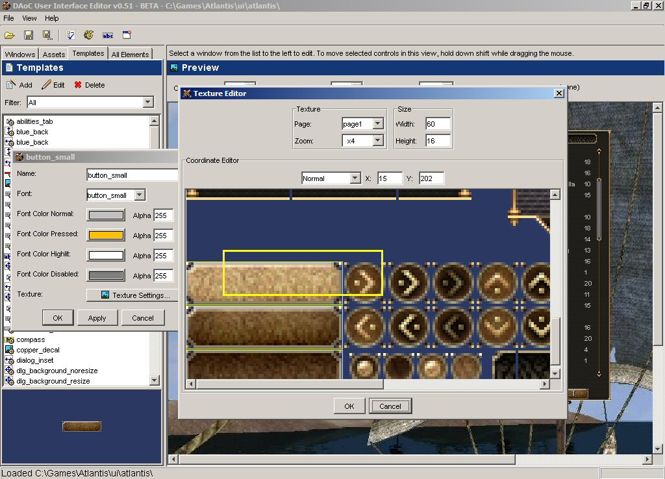Image resolution: width=665 pixels, height=479 pixels.
Task: Open the Filter dropdown in Templates panel
Action: tap(147, 102)
